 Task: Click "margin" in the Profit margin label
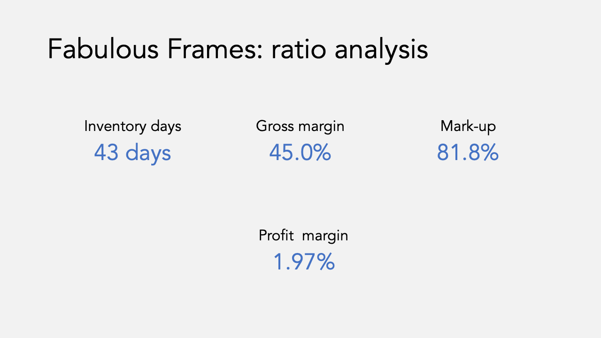325,236
